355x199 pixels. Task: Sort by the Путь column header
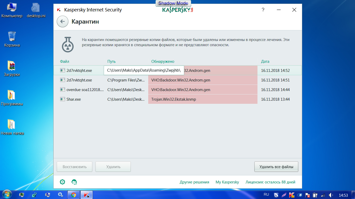click(112, 61)
